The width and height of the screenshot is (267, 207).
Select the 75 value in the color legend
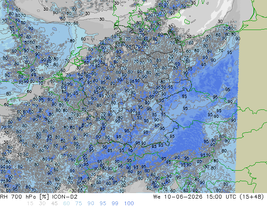point(78,204)
